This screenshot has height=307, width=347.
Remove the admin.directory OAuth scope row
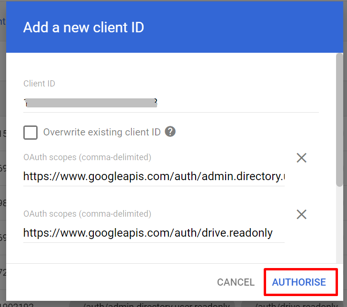click(301, 158)
